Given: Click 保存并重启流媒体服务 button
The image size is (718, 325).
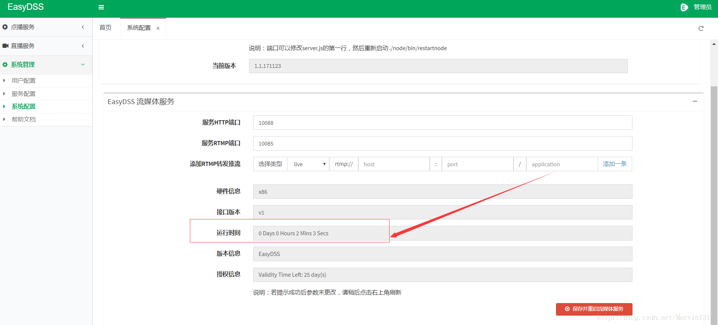Looking at the screenshot, I should point(594,309).
